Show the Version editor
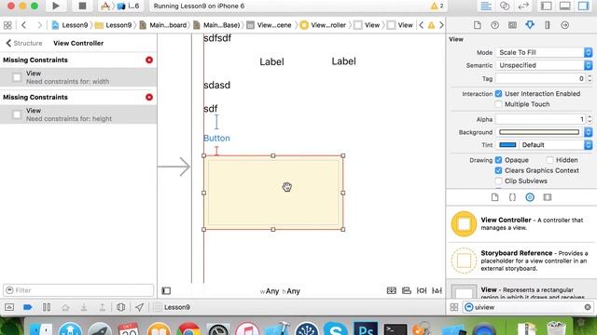This screenshot has height=335, width=597. pos(523,7)
